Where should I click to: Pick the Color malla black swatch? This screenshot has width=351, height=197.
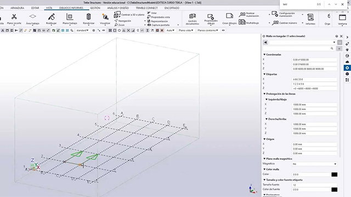tap(334, 175)
